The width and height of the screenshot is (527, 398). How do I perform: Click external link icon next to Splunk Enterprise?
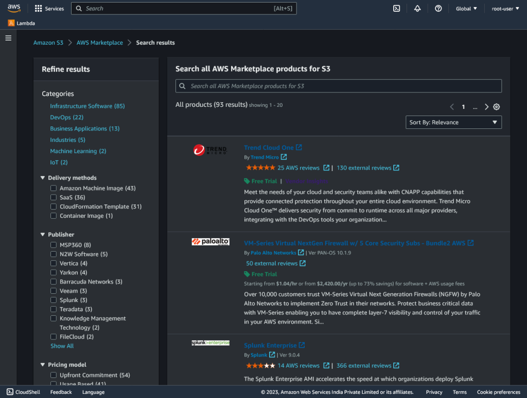tap(302, 345)
